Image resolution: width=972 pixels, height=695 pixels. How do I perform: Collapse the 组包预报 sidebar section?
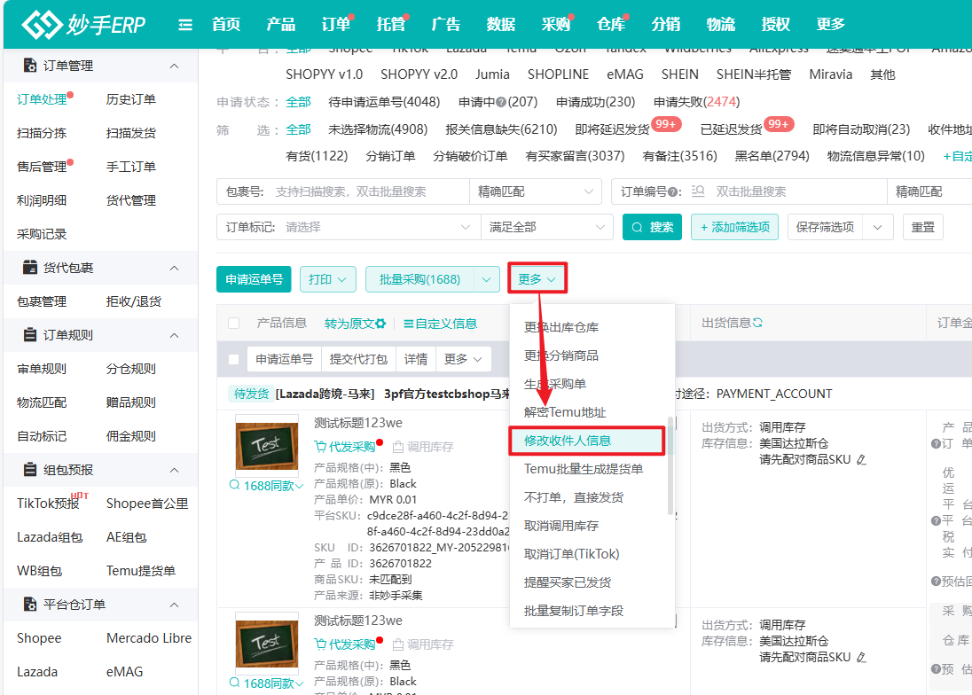(x=174, y=470)
